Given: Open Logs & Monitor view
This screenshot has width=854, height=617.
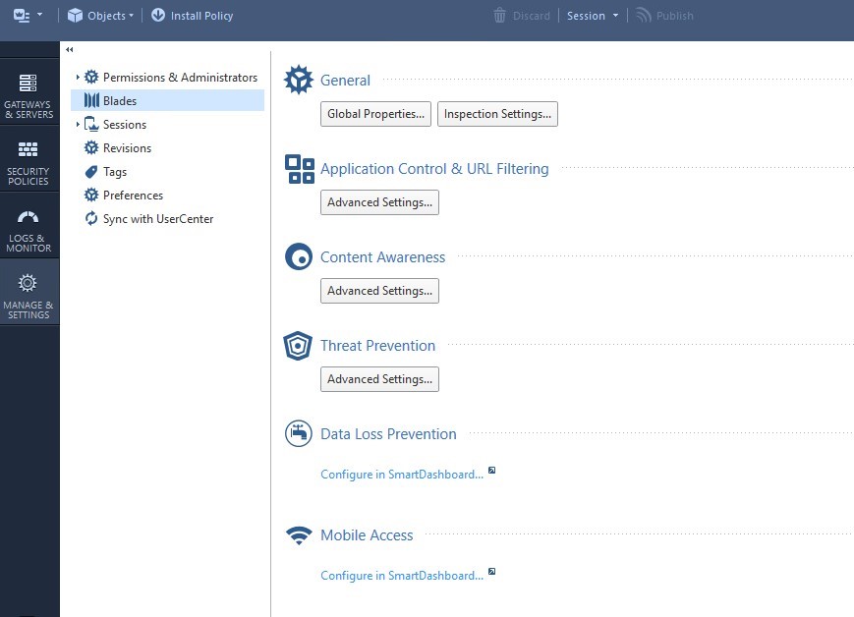Looking at the screenshot, I should pos(28,230).
